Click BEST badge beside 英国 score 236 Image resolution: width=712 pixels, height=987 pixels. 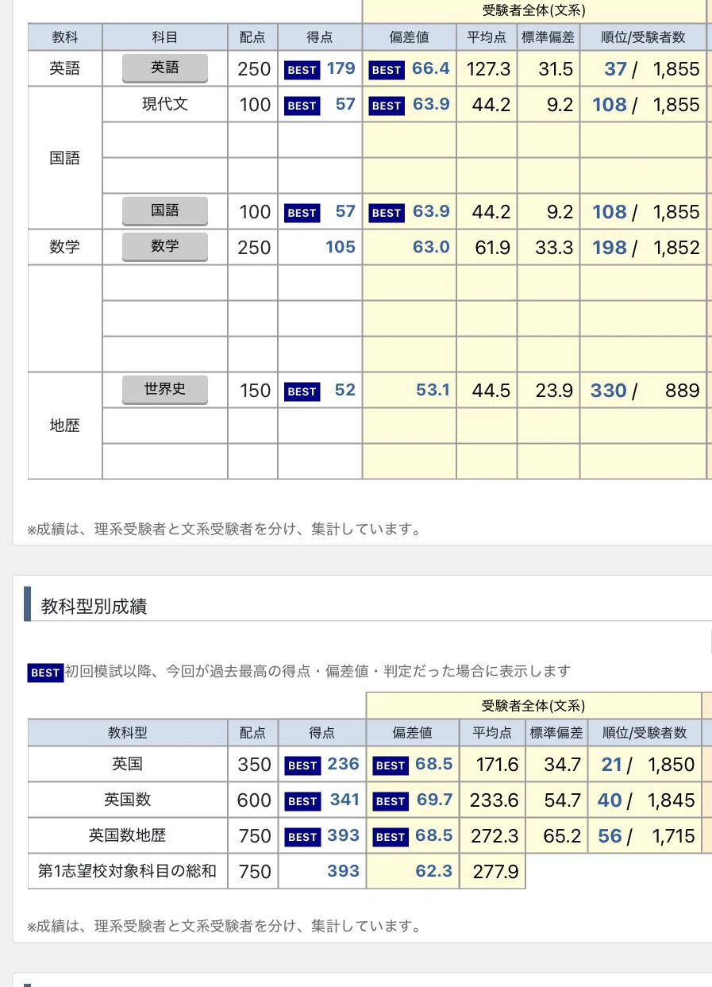(302, 765)
